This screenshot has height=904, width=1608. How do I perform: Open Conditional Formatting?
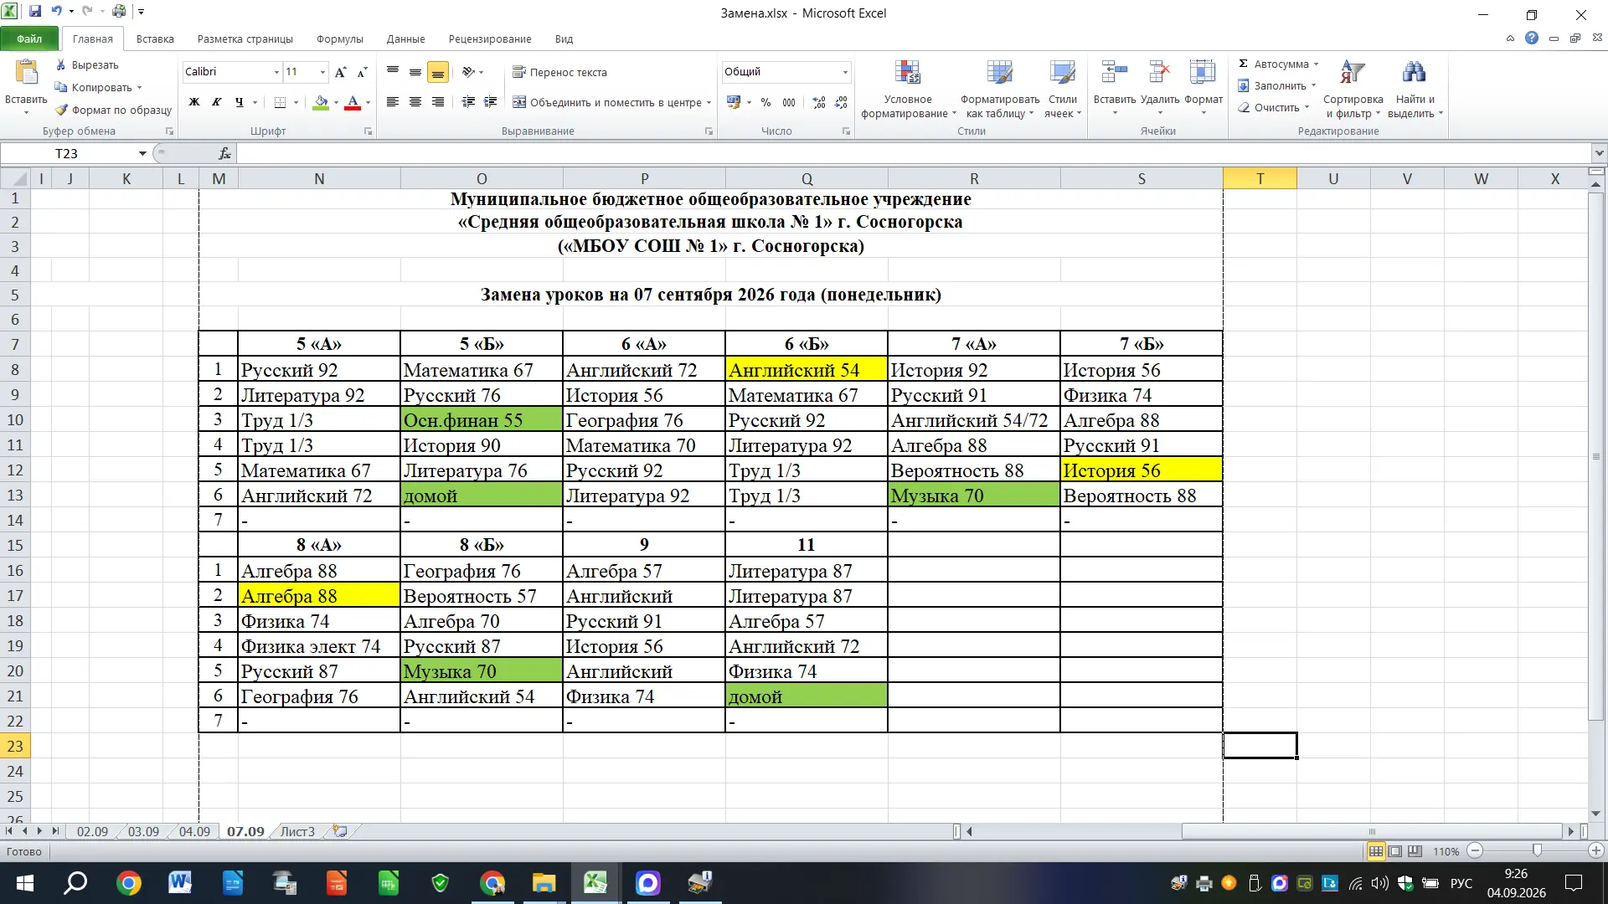pyautogui.click(x=908, y=90)
